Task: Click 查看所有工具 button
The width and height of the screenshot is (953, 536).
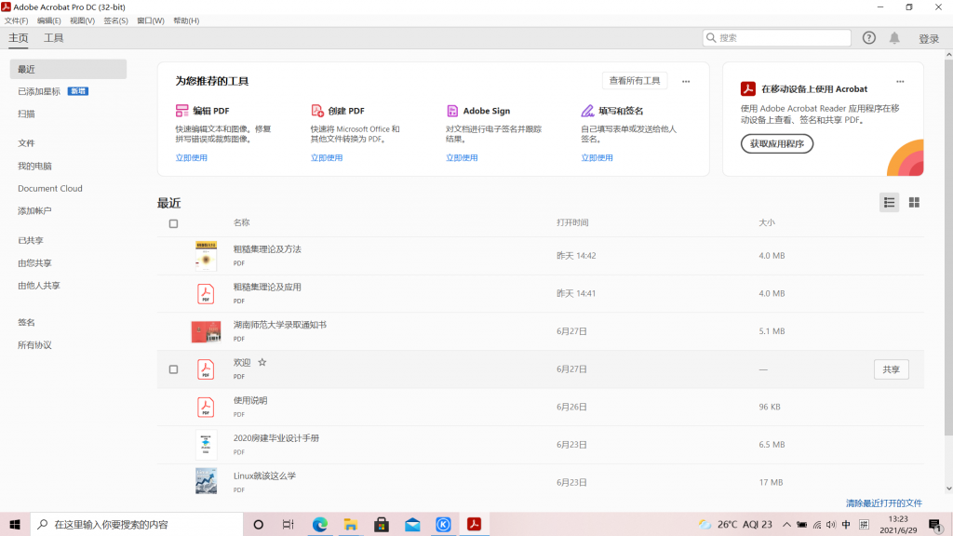Action: tap(635, 81)
